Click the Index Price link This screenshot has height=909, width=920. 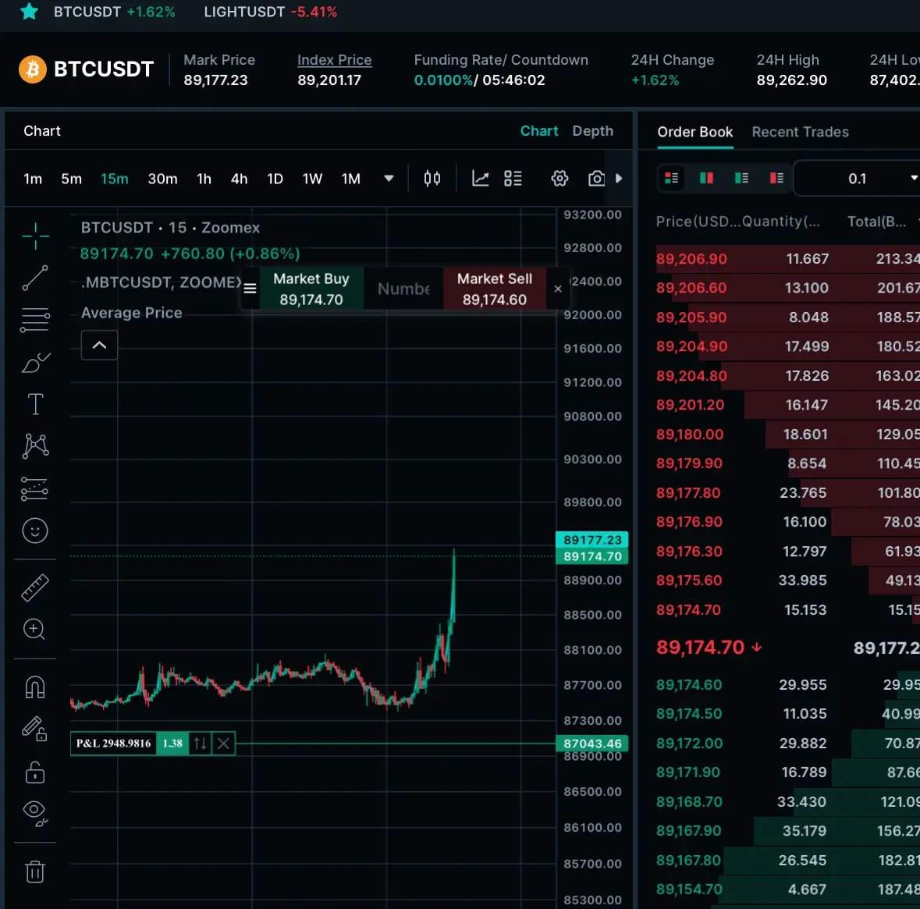pyautogui.click(x=335, y=60)
